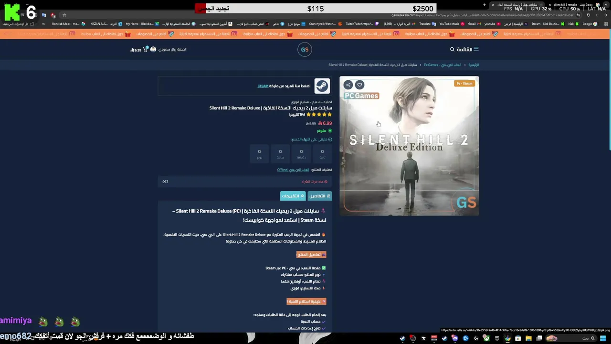The height and width of the screenshot is (344, 611).
Task: Open the القائمة hamburger menu
Action: 467,49
